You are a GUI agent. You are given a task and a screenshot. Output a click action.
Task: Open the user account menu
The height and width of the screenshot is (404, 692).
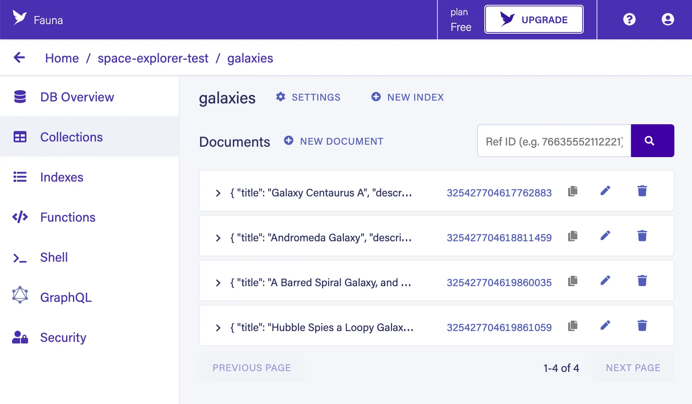(x=667, y=19)
